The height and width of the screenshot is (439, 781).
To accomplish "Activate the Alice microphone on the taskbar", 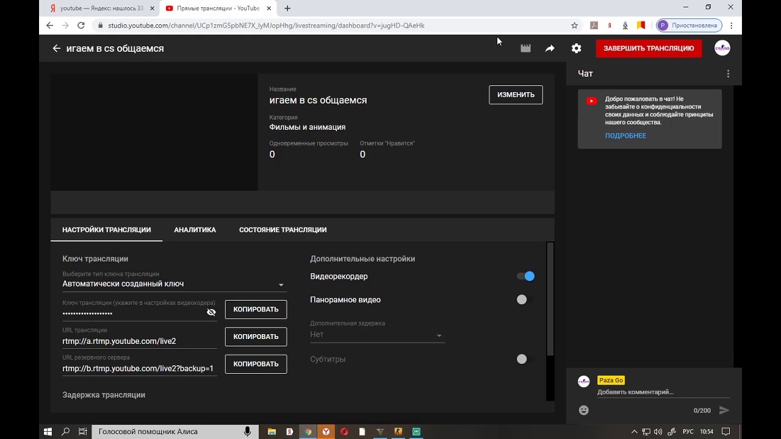I will (247, 432).
